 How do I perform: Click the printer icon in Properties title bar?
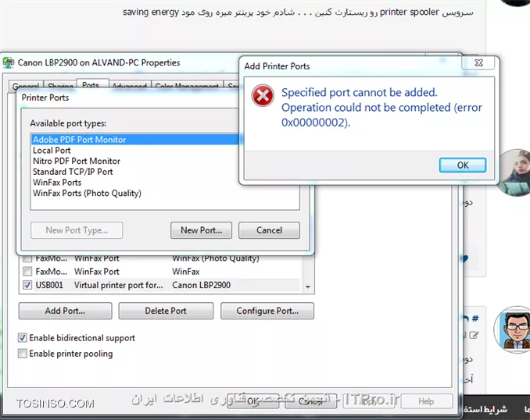(x=8, y=62)
